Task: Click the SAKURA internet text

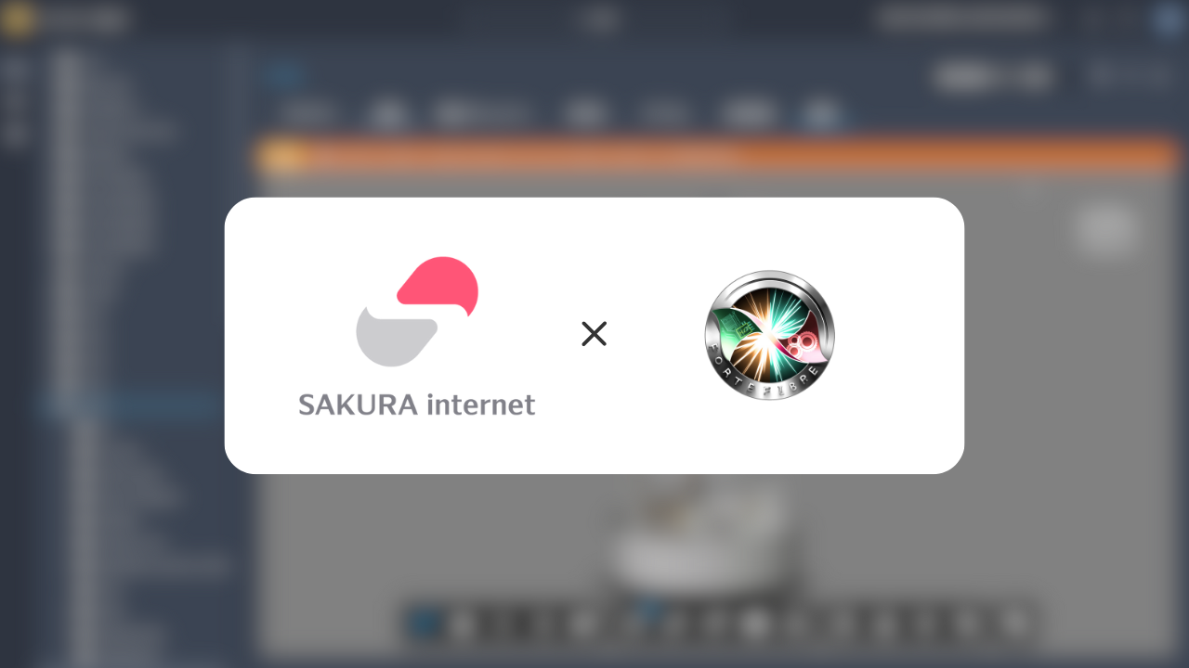Action: pos(417,405)
